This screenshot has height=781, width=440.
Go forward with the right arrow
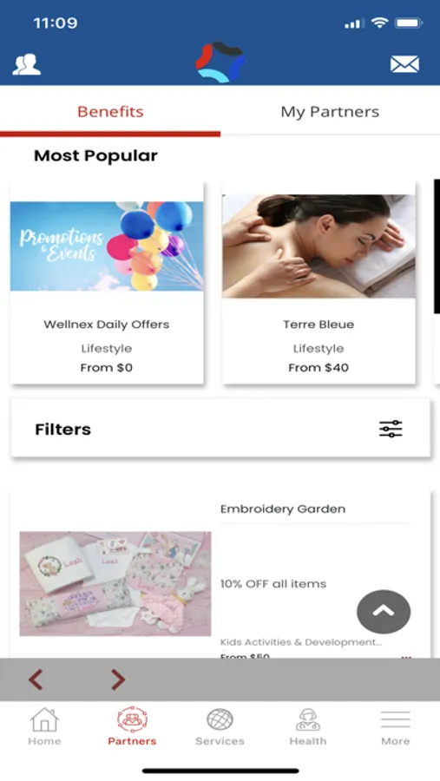pos(118,679)
